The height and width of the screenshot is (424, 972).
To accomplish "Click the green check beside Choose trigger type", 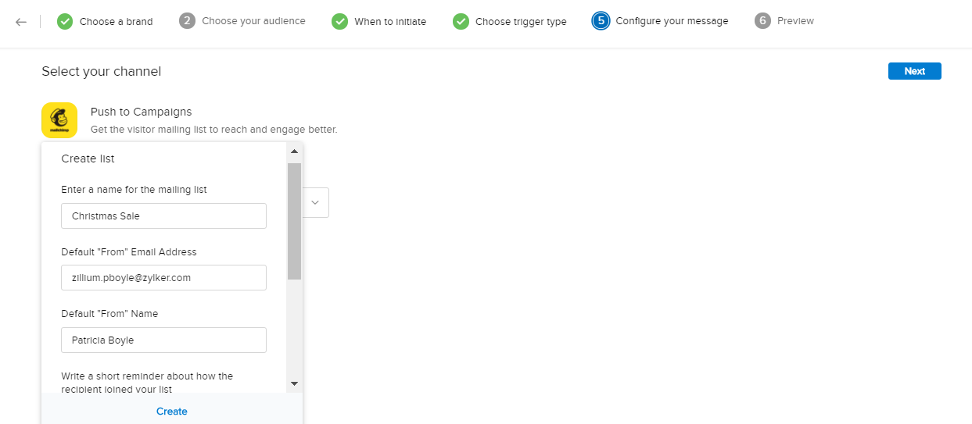I will click(x=461, y=21).
